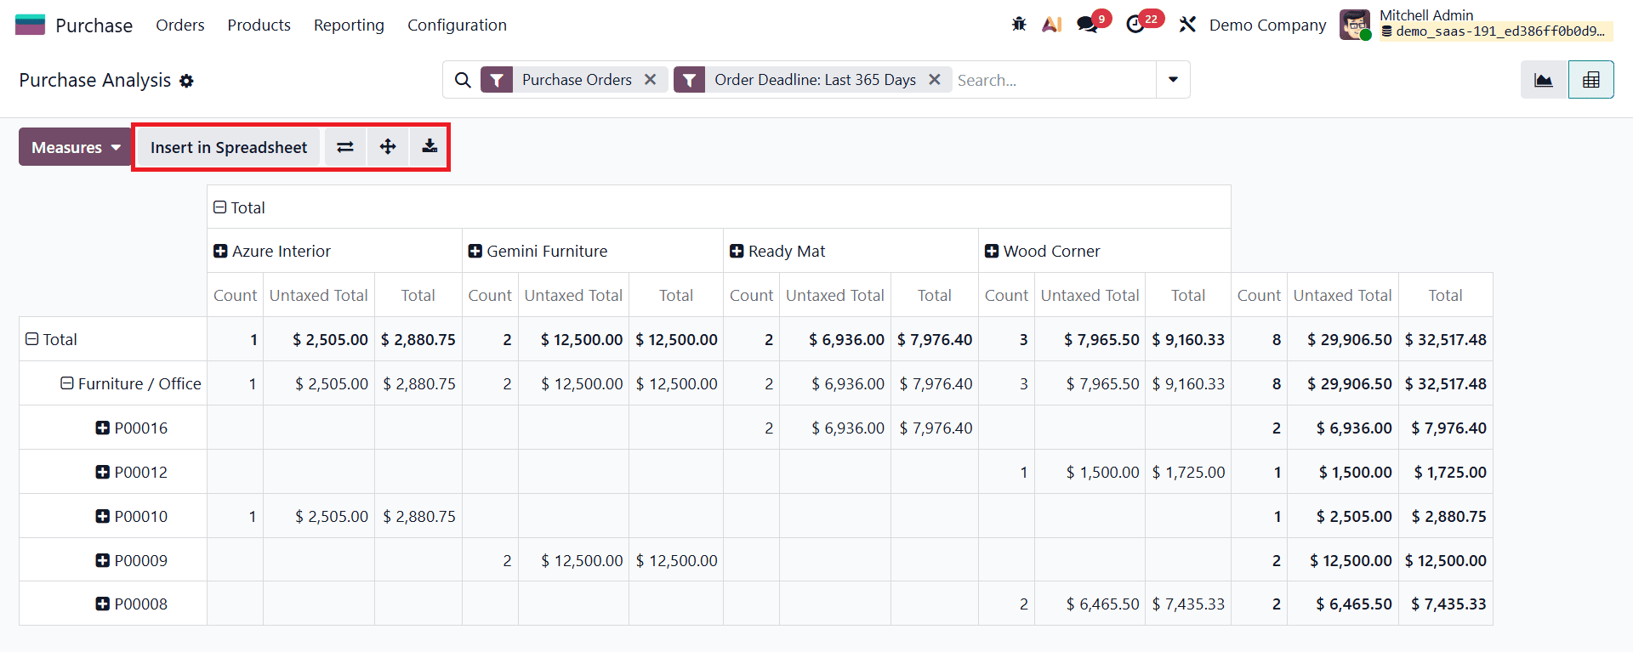Flip the pivot axes

[345, 147]
